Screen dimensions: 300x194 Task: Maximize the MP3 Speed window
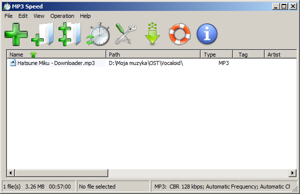pos(284,6)
